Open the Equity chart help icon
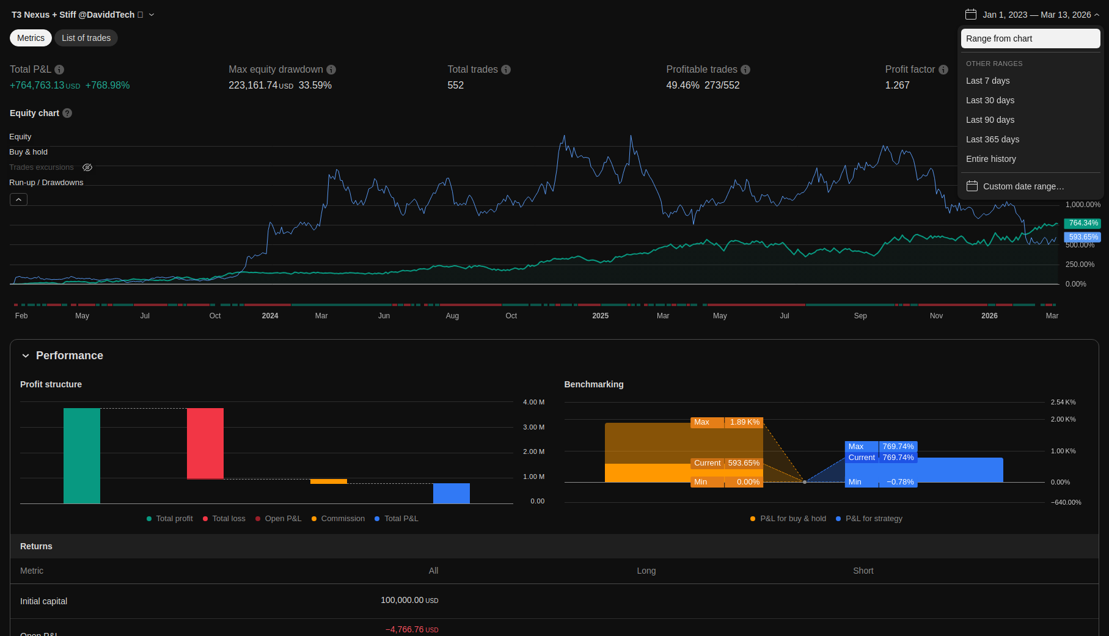Viewport: 1109px width, 636px height. click(x=67, y=113)
